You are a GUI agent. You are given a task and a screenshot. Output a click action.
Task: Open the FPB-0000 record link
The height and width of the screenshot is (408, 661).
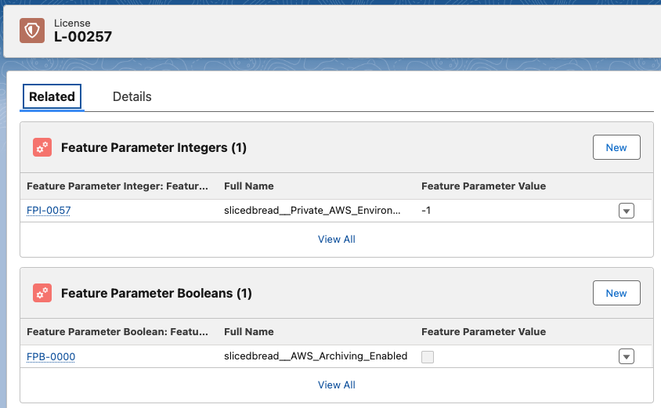point(51,356)
